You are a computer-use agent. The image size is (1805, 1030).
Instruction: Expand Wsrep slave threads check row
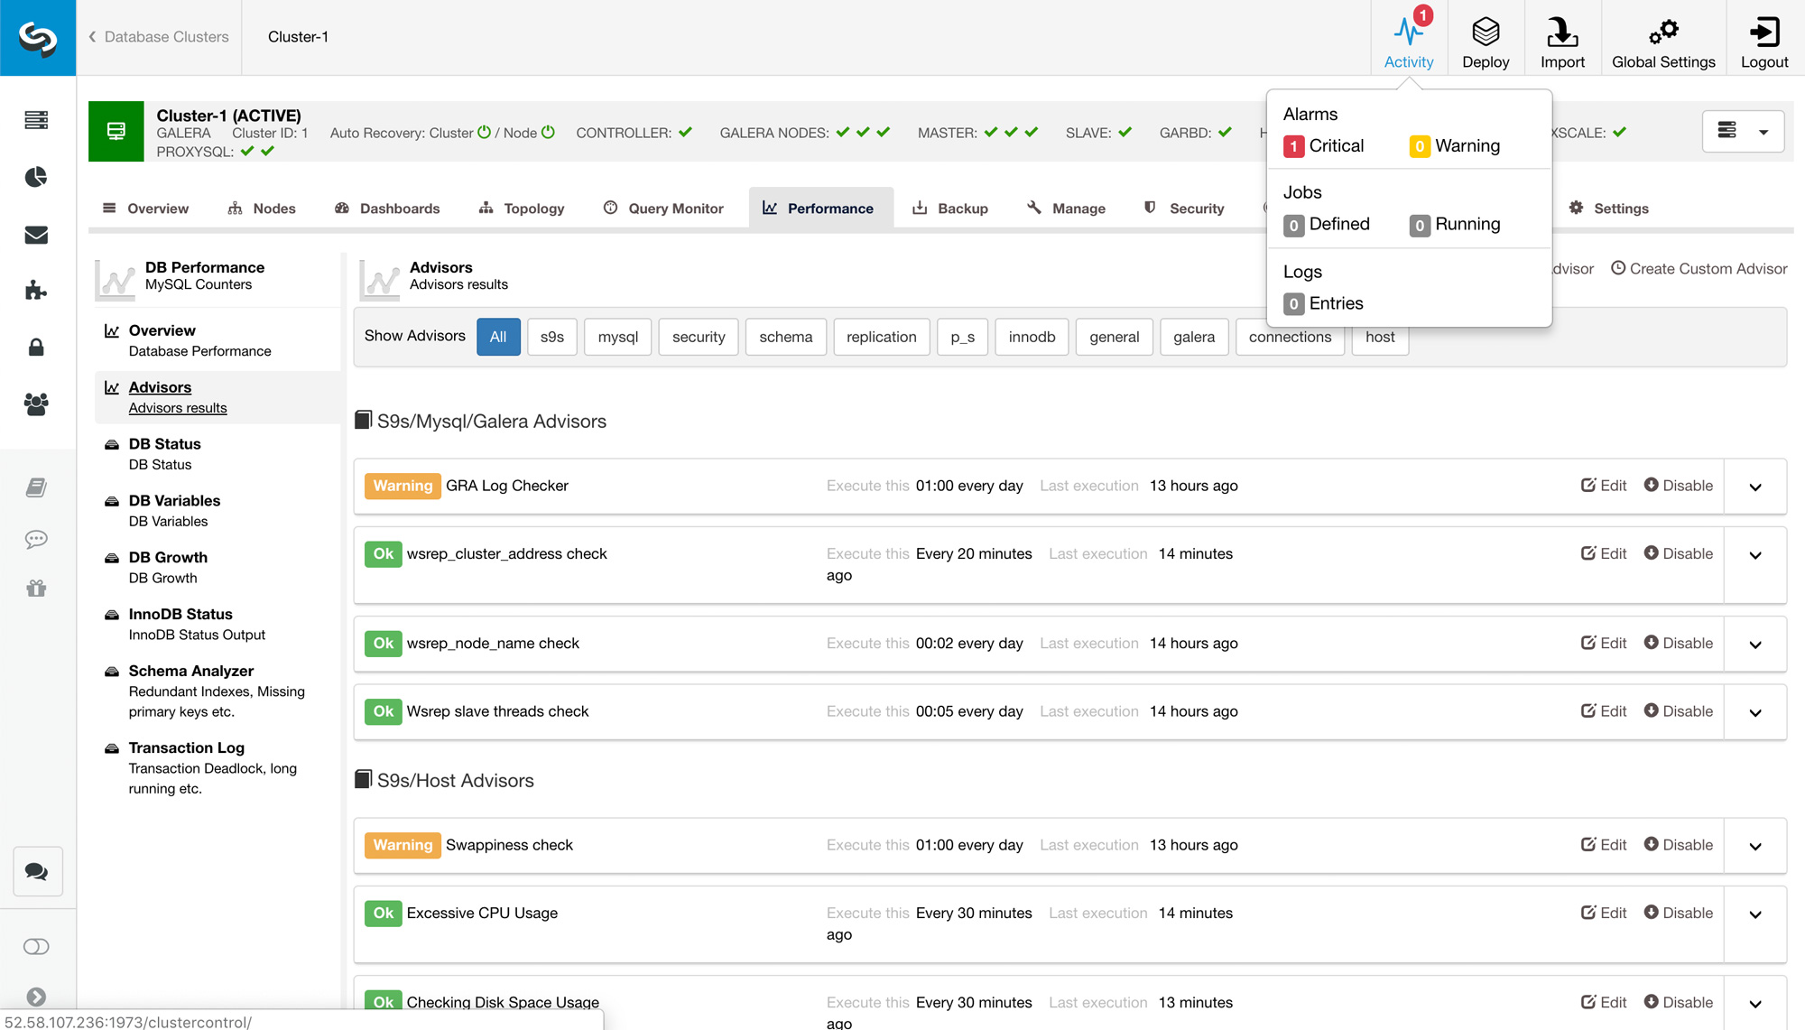[1755, 712]
